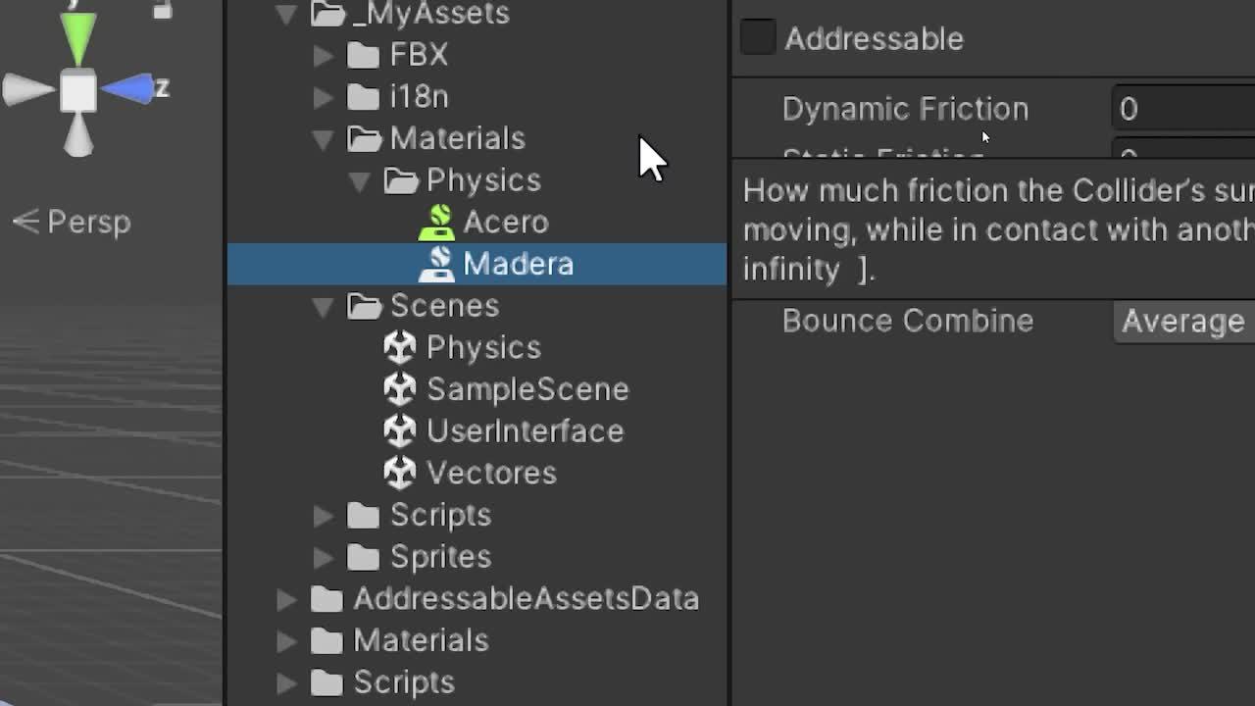Expand the FBX folder
Viewport: 1255px width, 706px height.
pyautogui.click(x=323, y=56)
